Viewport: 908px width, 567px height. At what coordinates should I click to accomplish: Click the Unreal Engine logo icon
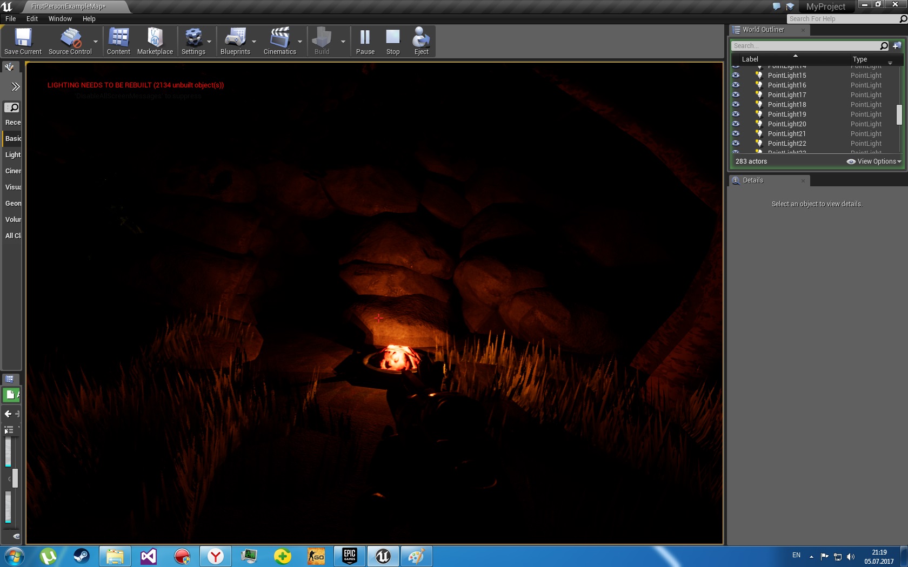point(7,6)
